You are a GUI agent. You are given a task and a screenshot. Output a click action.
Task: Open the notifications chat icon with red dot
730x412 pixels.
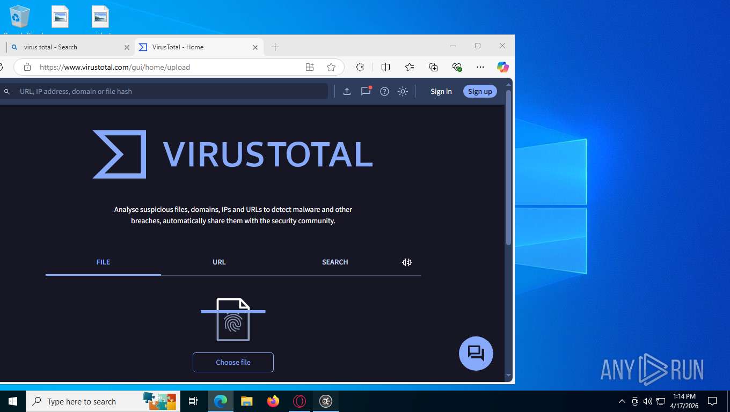click(366, 91)
